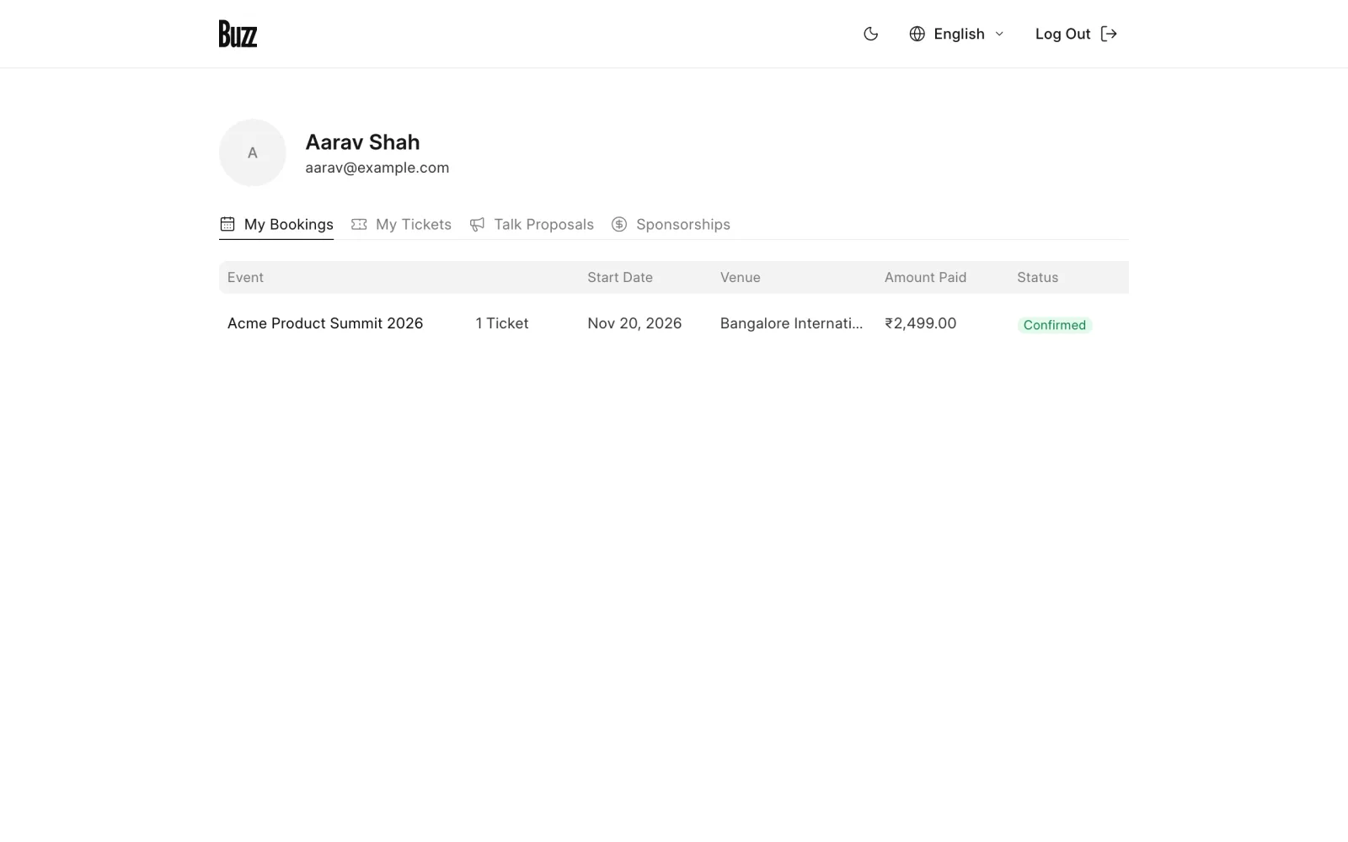The height and width of the screenshot is (842, 1348).
Task: Click the green Confirmed status badge
Action: coord(1055,325)
